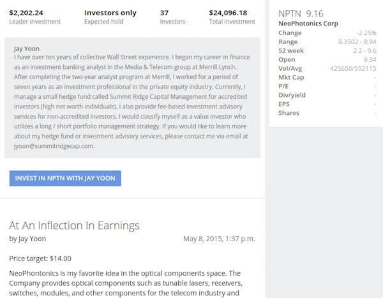Click the Jay Yoon name in bio box

[x=27, y=48]
